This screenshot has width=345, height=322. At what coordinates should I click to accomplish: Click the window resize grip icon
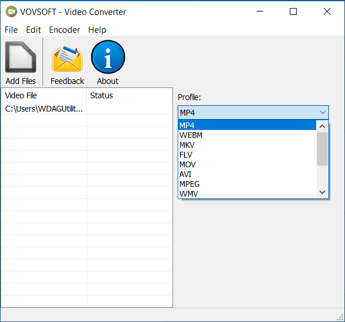340,317
